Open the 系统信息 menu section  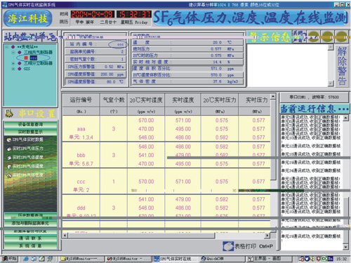pyautogui.click(x=30, y=245)
